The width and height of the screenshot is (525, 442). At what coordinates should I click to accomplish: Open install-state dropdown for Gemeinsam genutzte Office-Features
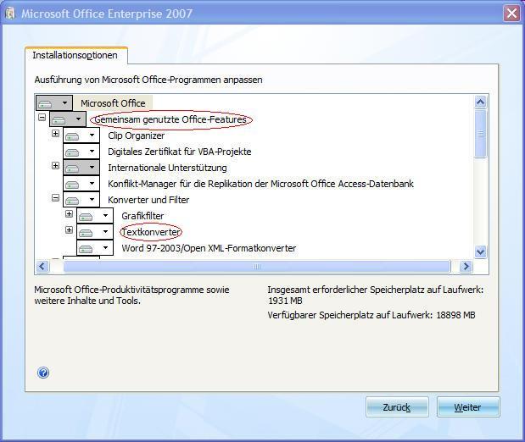coord(68,119)
